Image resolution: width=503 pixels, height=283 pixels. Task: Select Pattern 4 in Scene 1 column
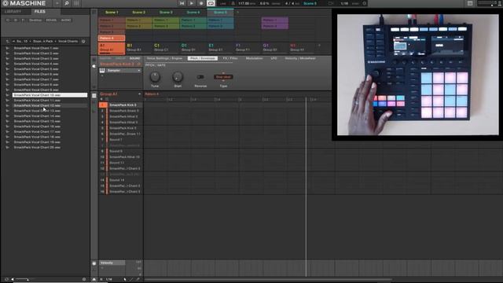tap(112, 39)
